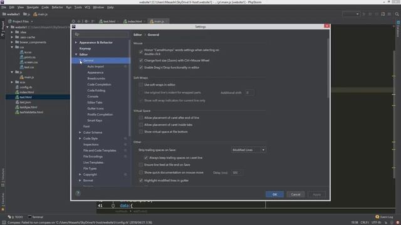
Task: Enable Ensure line feed at file end on Save
Action: (141, 164)
